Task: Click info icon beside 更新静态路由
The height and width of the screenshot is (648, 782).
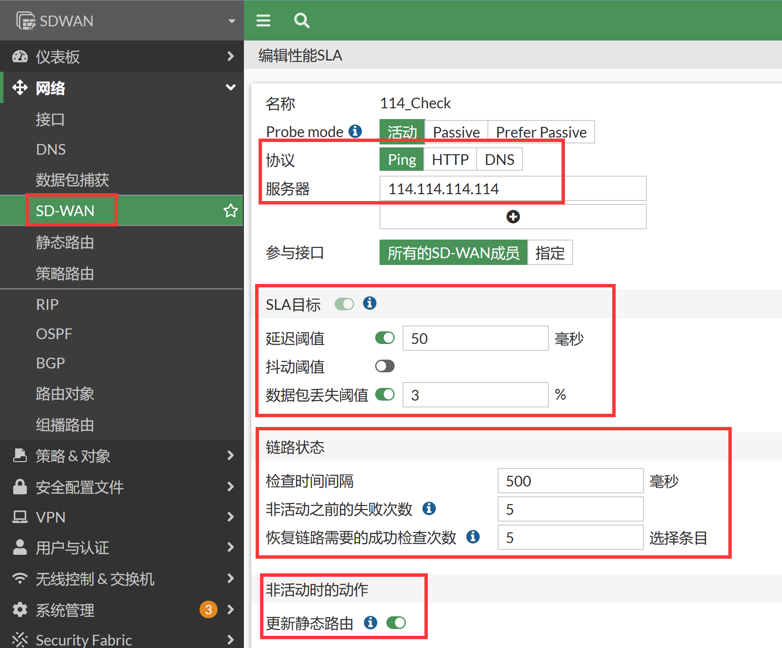Action: (x=371, y=623)
